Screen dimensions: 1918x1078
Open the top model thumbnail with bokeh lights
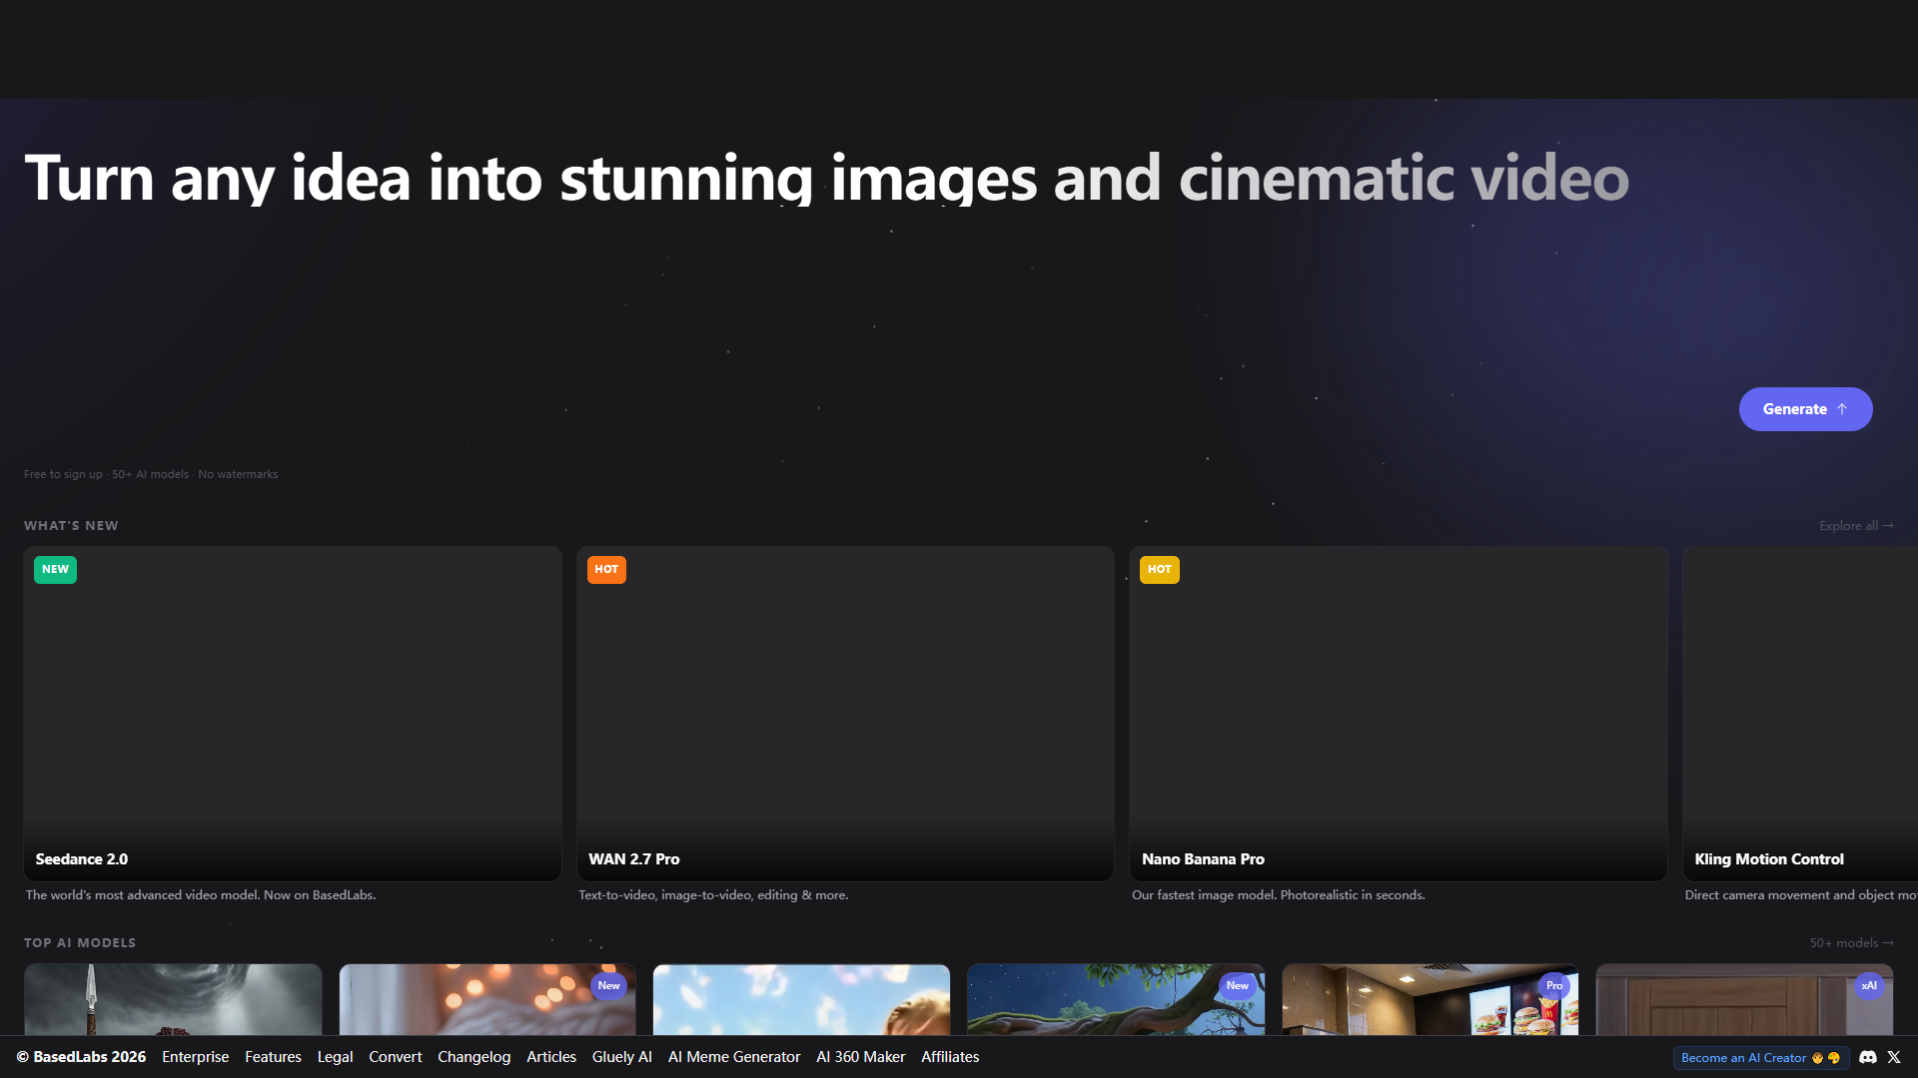[487, 999]
